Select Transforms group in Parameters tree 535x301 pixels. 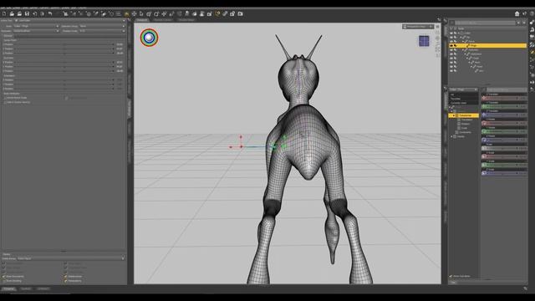click(x=463, y=115)
